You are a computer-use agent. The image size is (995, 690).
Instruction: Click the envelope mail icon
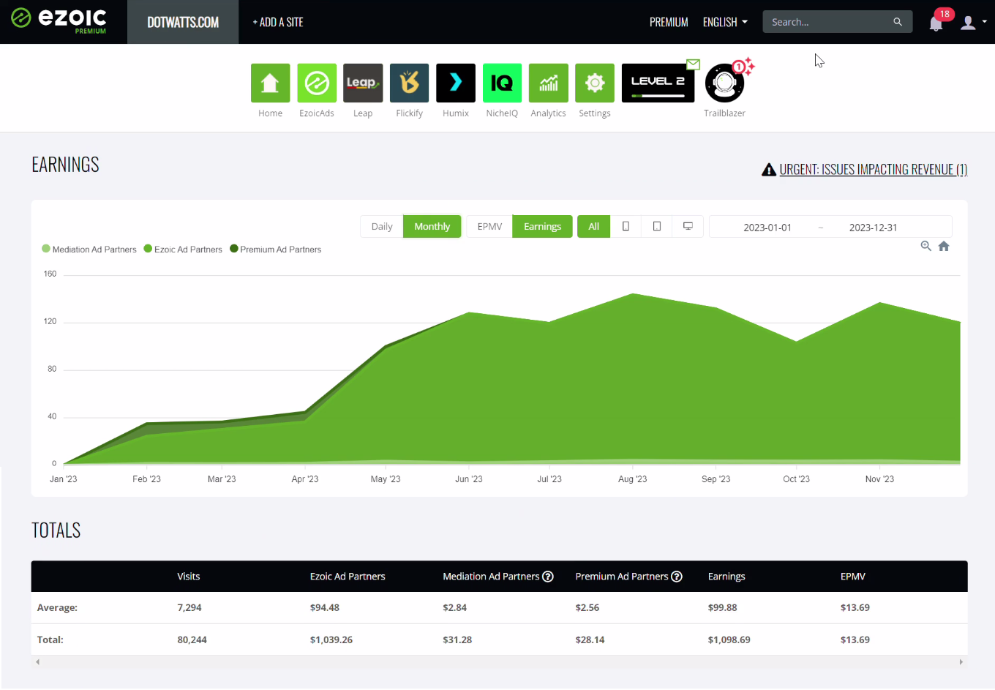[693, 64]
